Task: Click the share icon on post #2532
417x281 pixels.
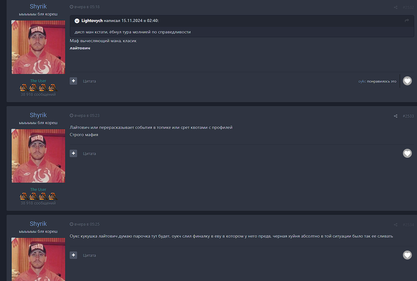Action: [x=396, y=7]
